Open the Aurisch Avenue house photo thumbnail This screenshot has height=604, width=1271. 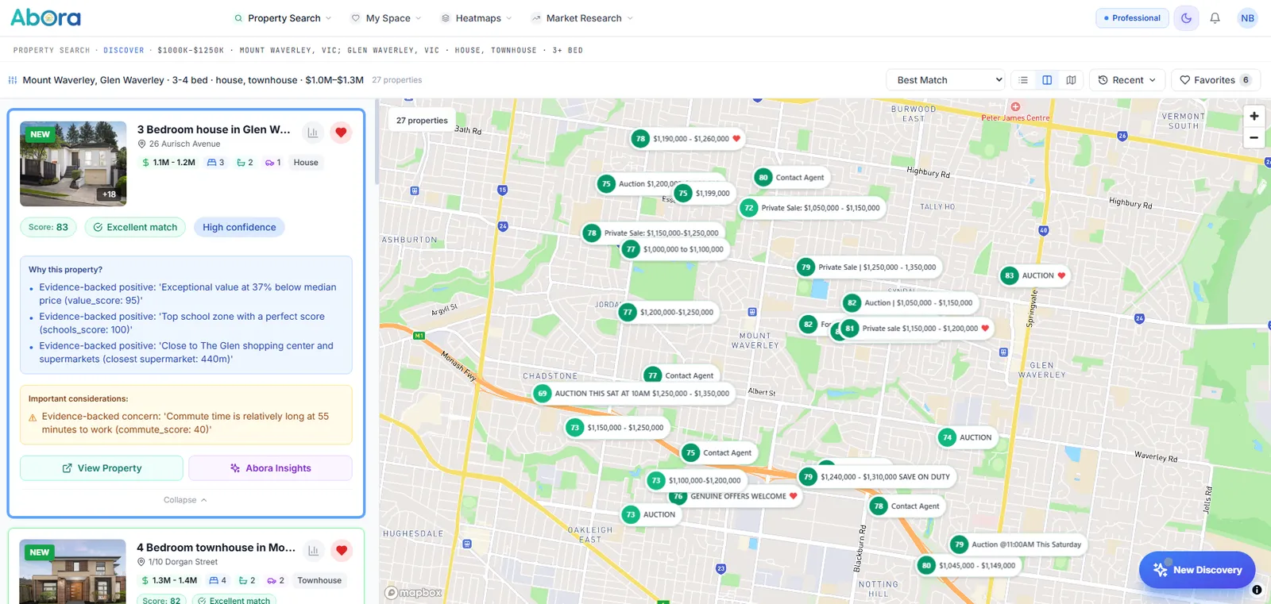tap(73, 164)
